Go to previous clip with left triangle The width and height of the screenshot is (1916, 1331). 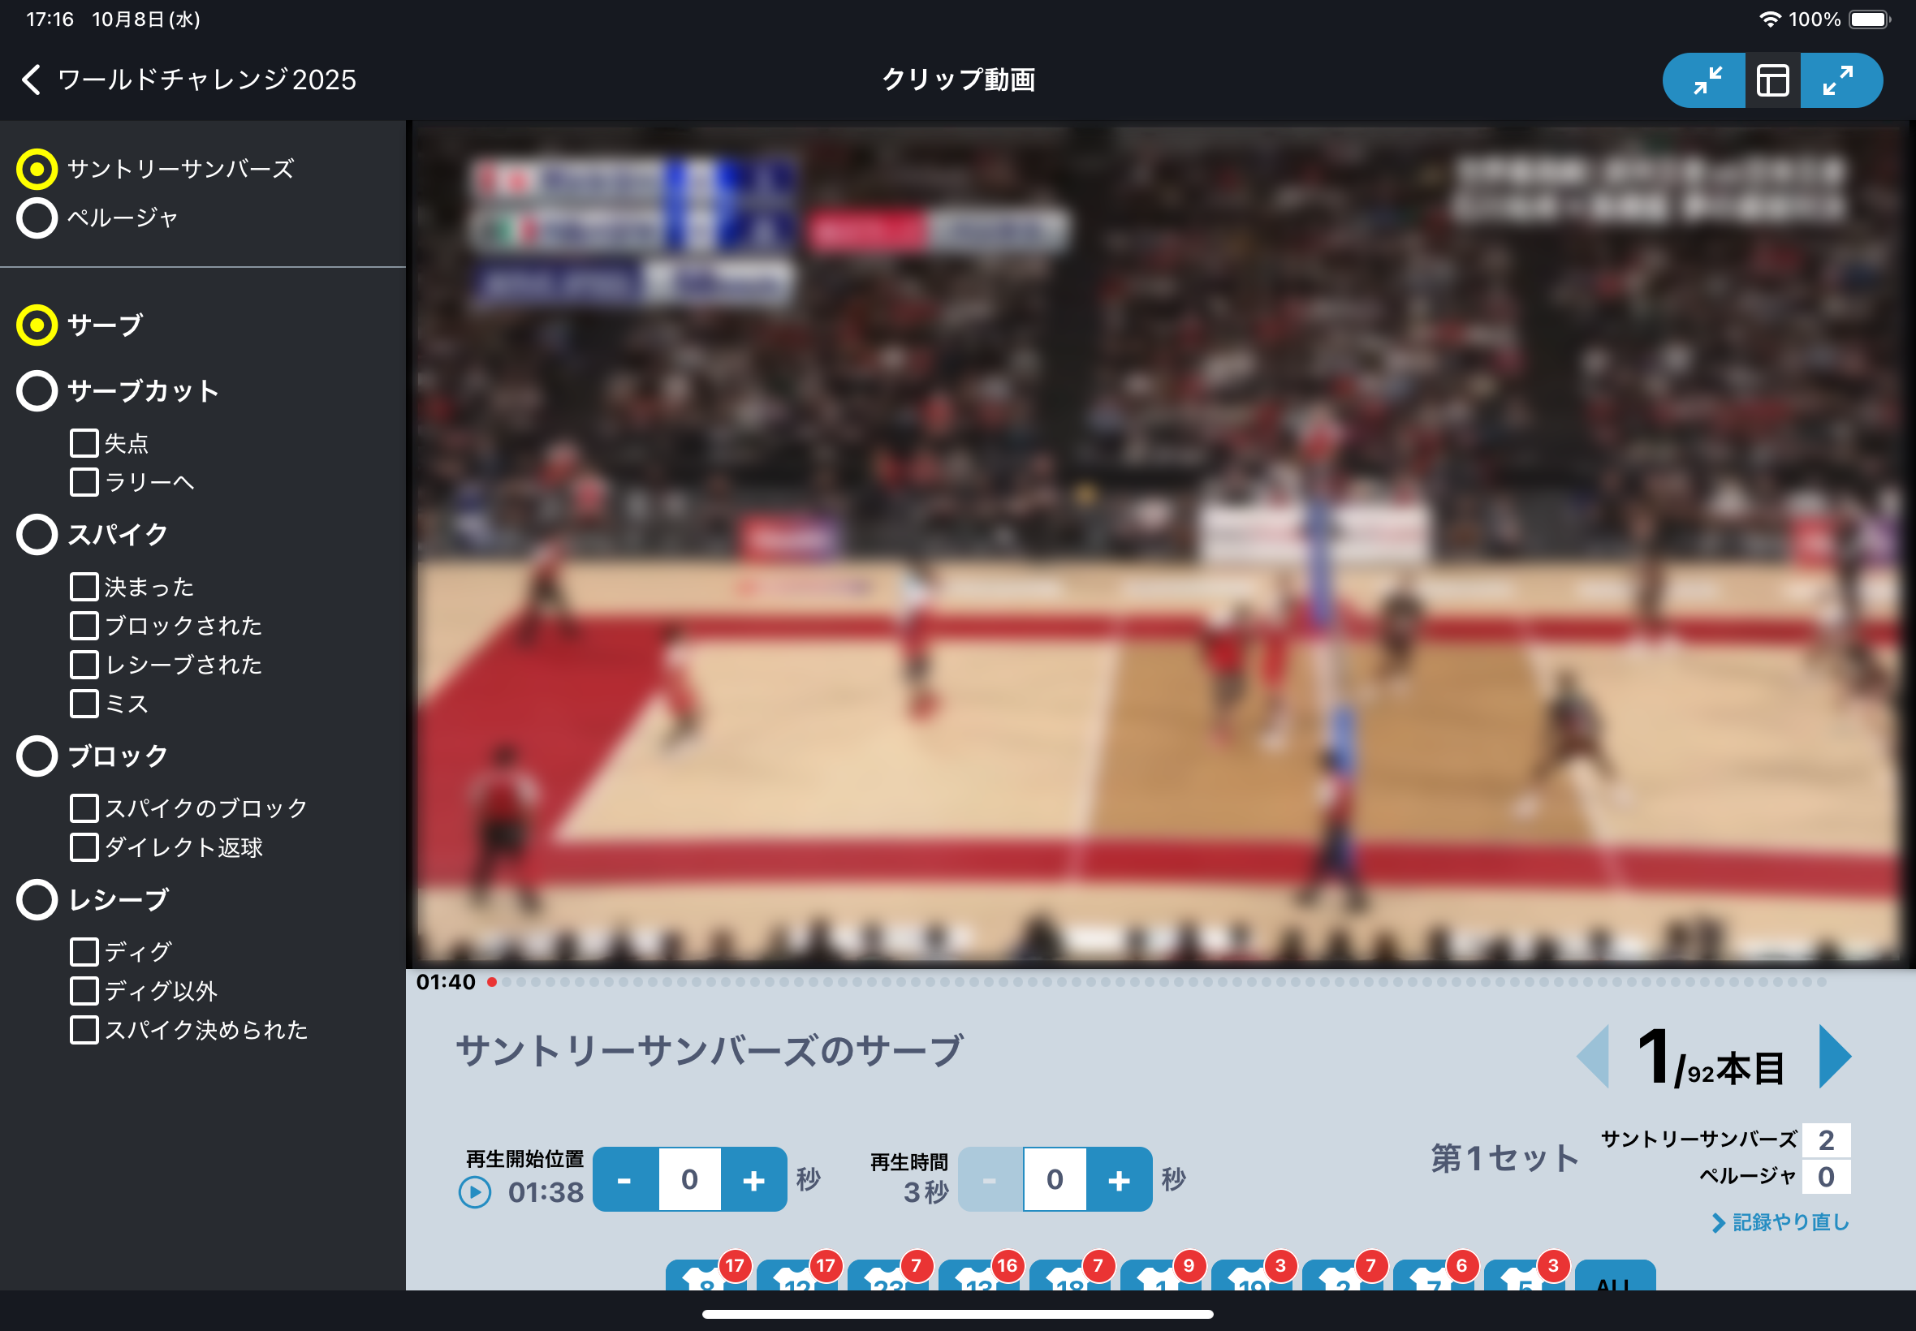[1593, 1057]
